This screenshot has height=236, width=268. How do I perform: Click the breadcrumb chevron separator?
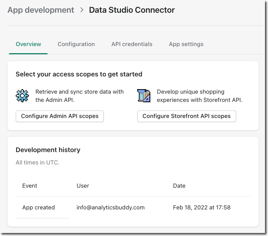pos(82,10)
